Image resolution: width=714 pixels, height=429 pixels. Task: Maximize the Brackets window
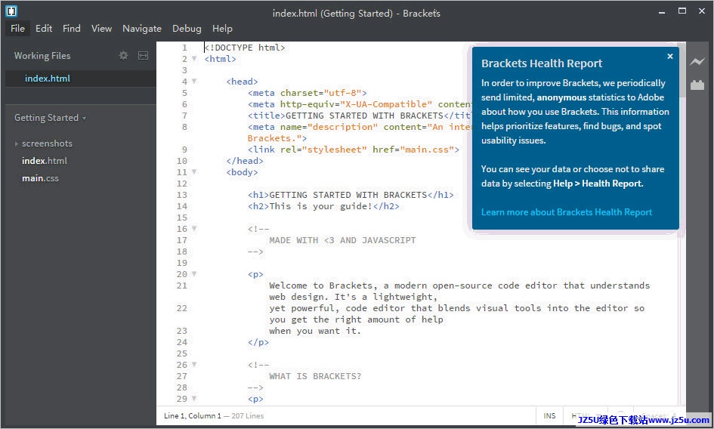pos(682,11)
